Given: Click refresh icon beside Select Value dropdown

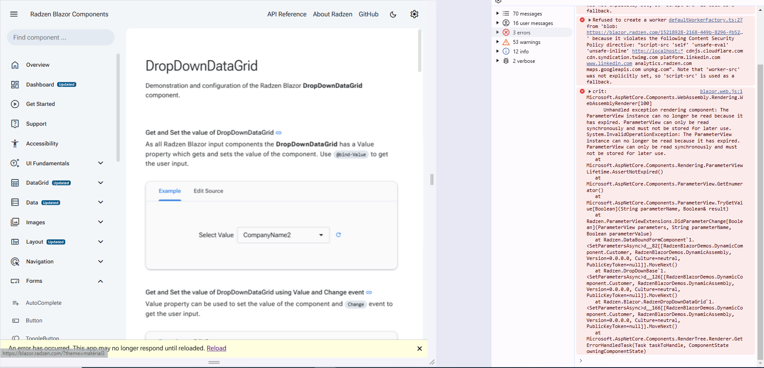Looking at the screenshot, I should (x=339, y=235).
